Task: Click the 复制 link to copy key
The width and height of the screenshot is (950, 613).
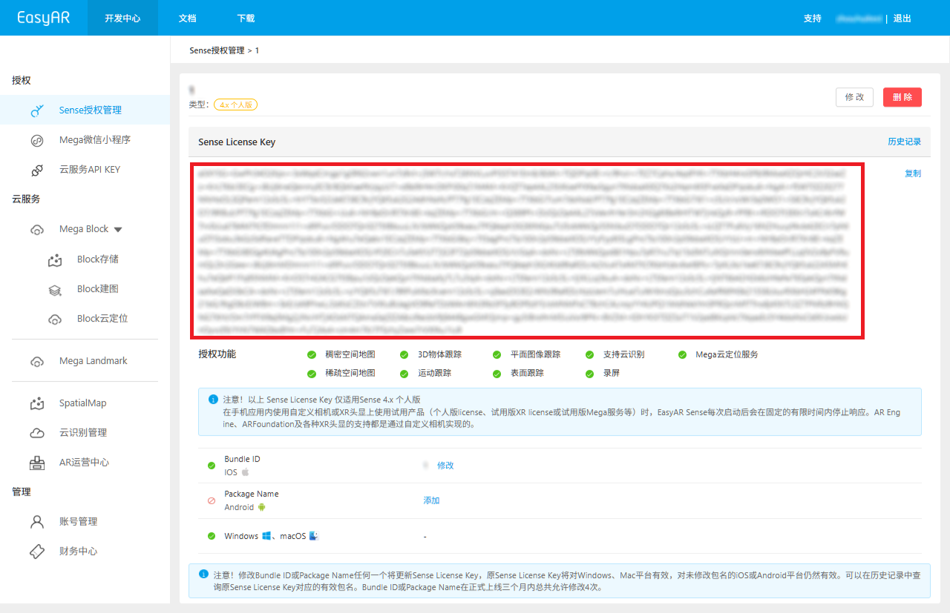Action: (x=912, y=173)
